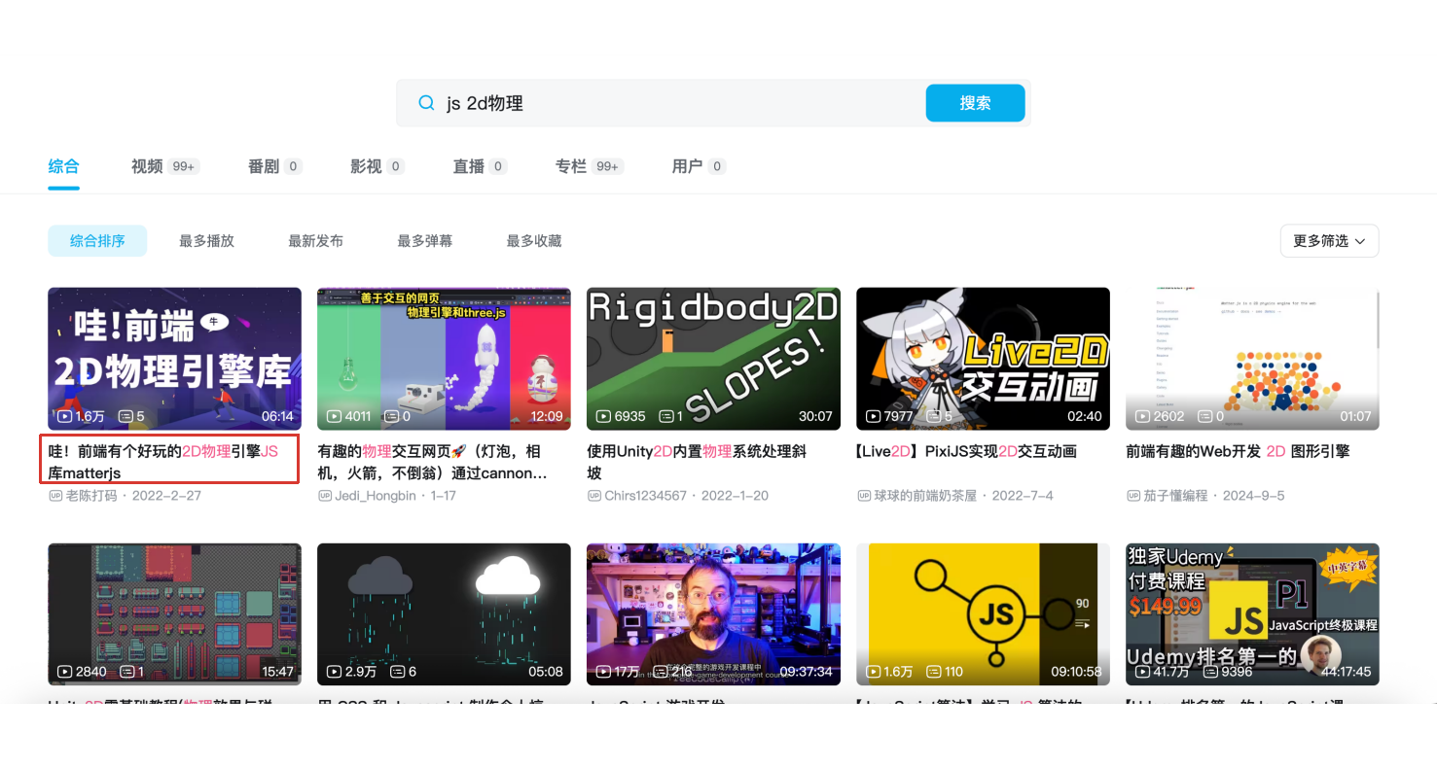Click danmaku count icon on Live2D thumbnail
The width and height of the screenshot is (1437, 769).
(x=933, y=416)
